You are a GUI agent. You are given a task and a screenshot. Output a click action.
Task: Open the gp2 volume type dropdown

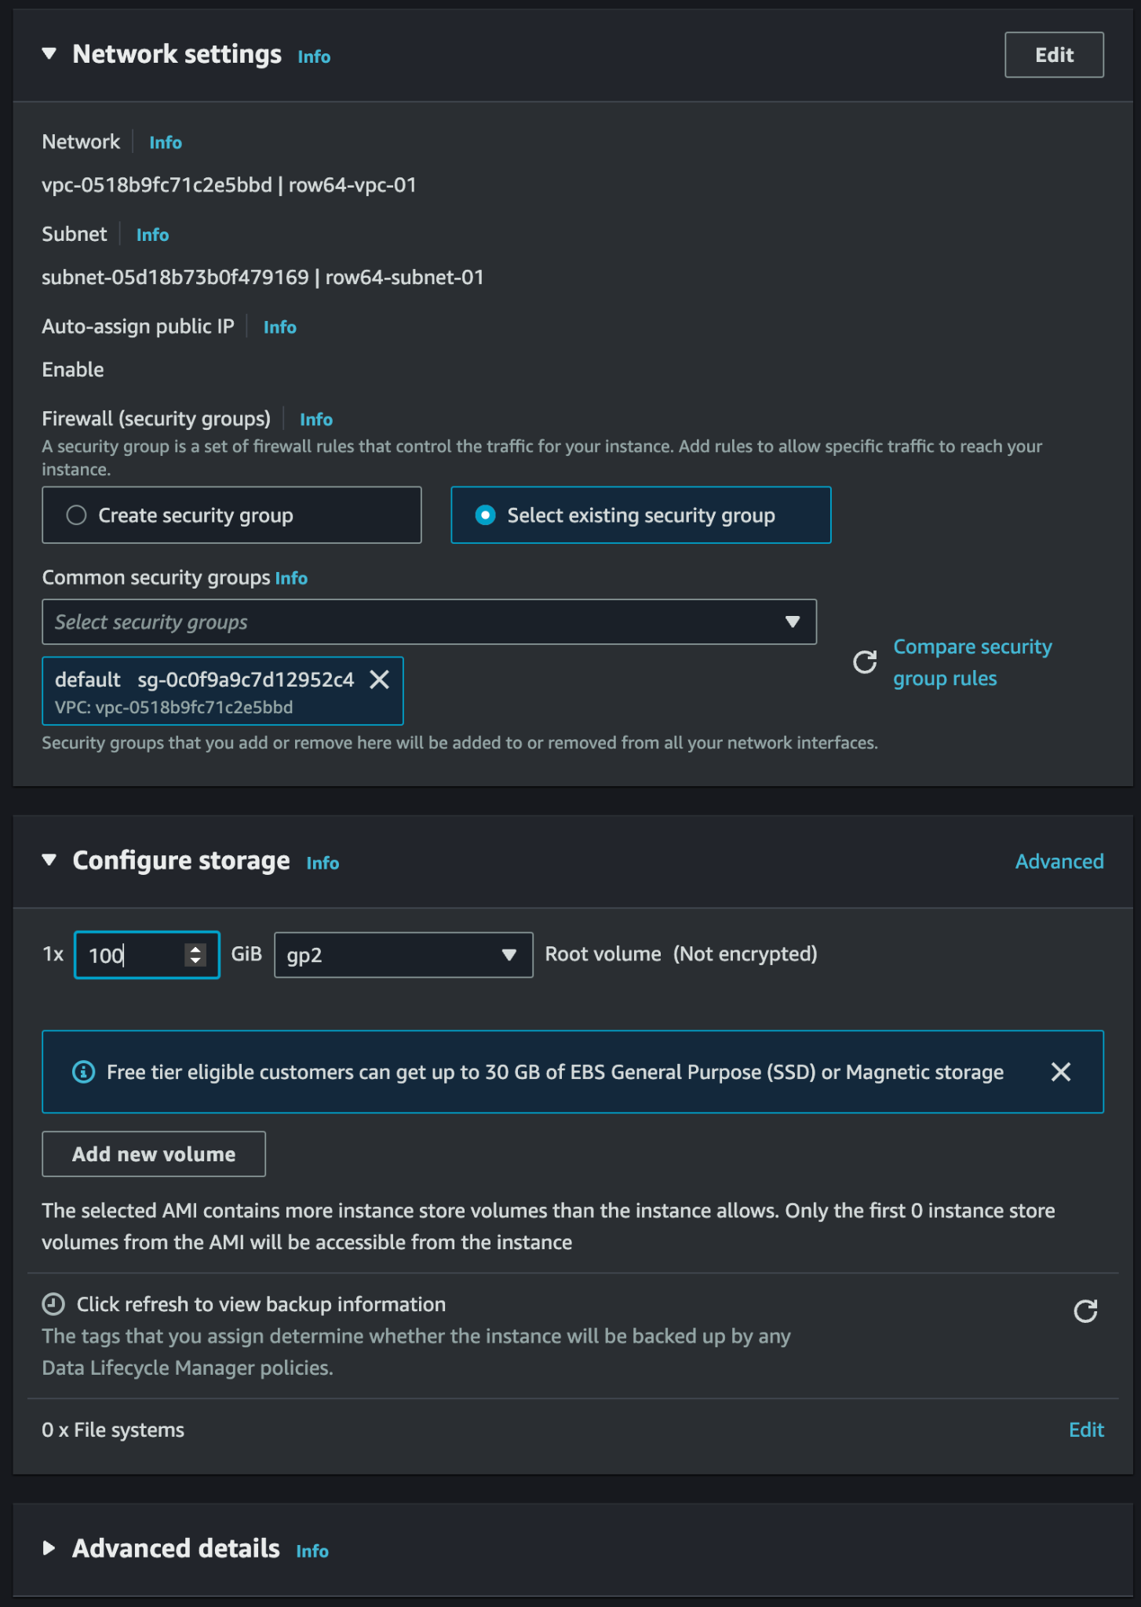(403, 955)
